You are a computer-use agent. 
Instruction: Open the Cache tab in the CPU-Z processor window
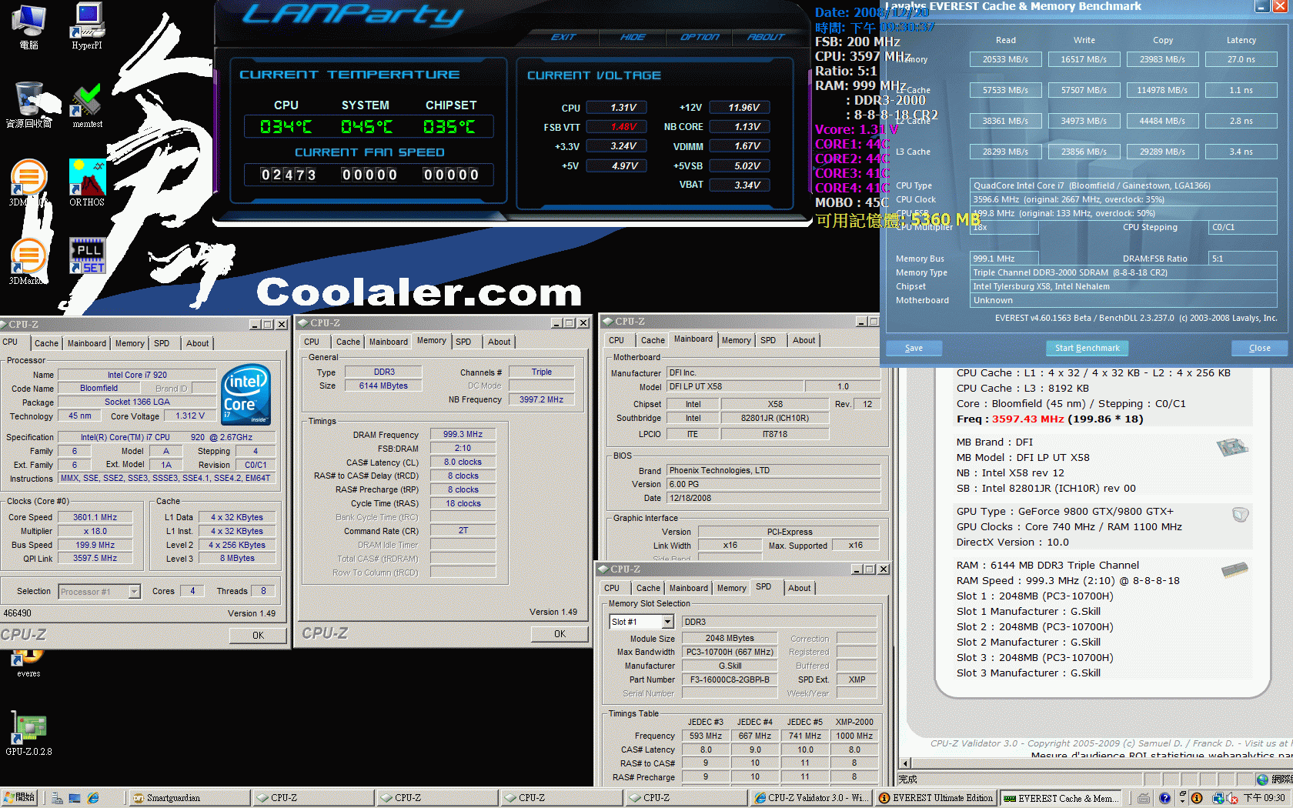pyautogui.click(x=46, y=343)
